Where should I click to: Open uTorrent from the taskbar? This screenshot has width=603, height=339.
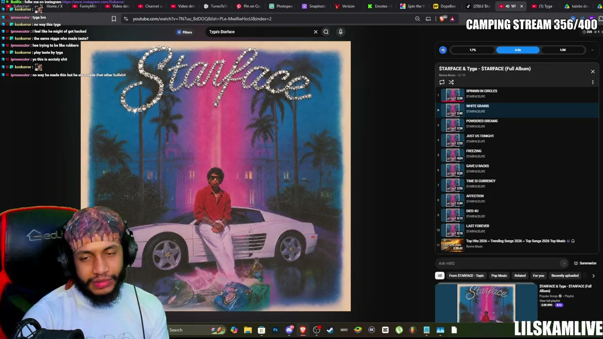[x=399, y=330]
